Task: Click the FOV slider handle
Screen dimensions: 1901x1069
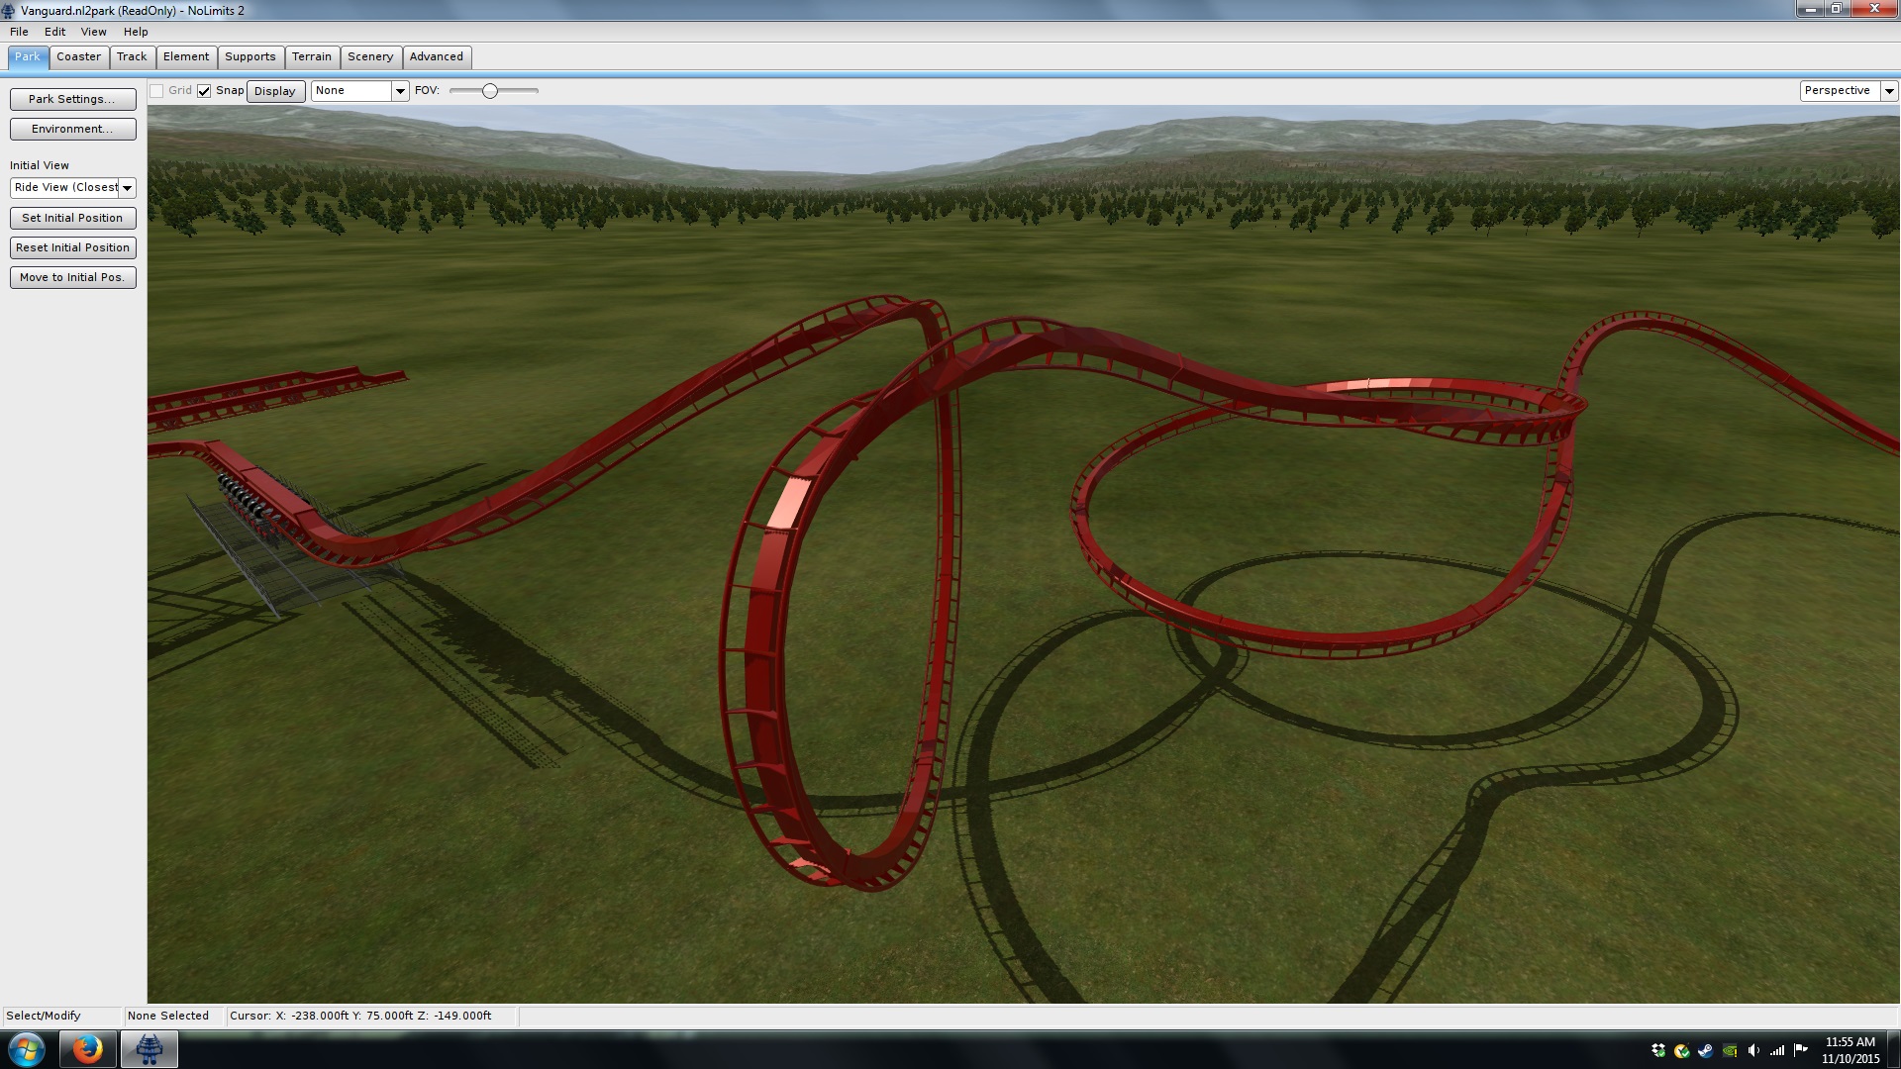Action: coord(489,91)
